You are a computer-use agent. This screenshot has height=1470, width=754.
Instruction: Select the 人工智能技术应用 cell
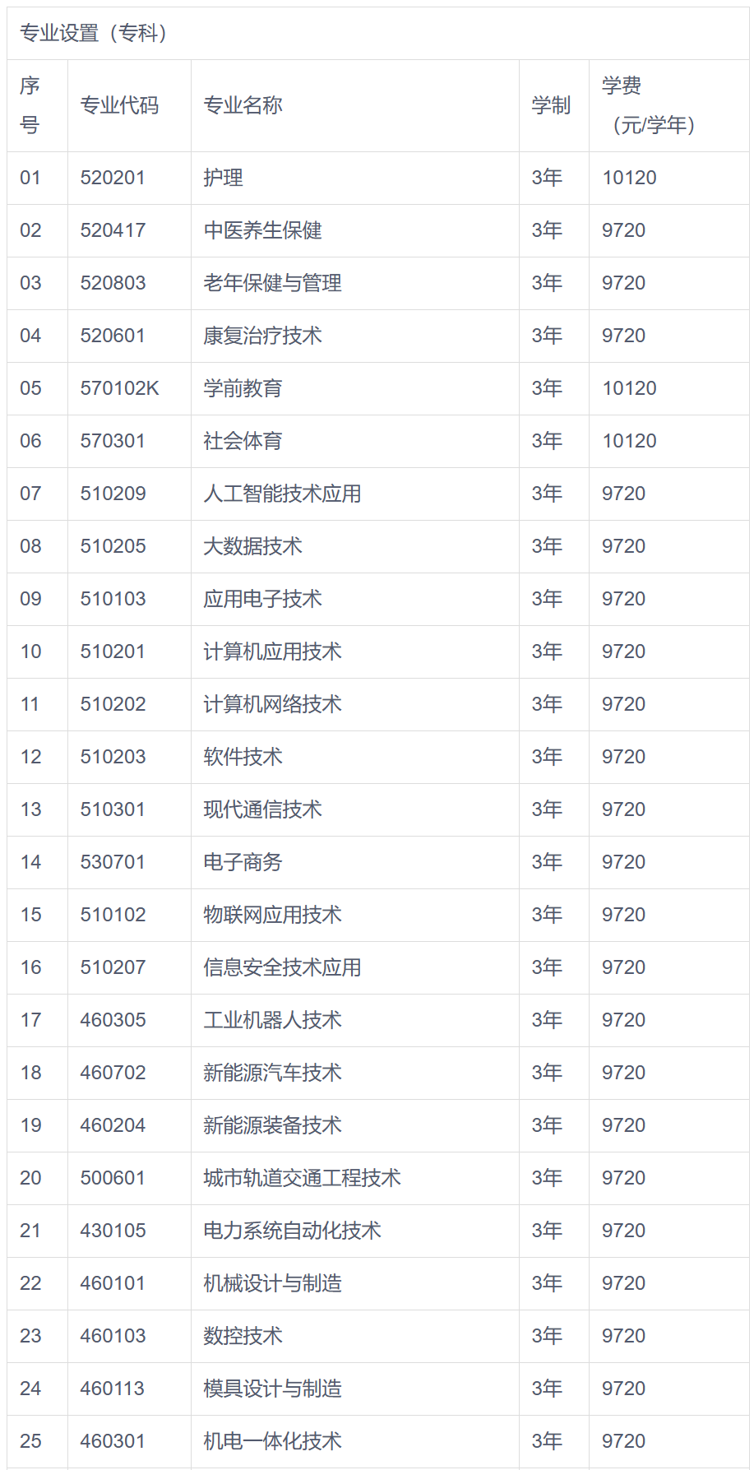(x=282, y=494)
